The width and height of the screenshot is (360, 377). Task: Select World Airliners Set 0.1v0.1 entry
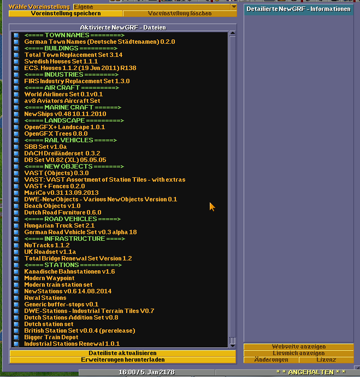click(63, 94)
